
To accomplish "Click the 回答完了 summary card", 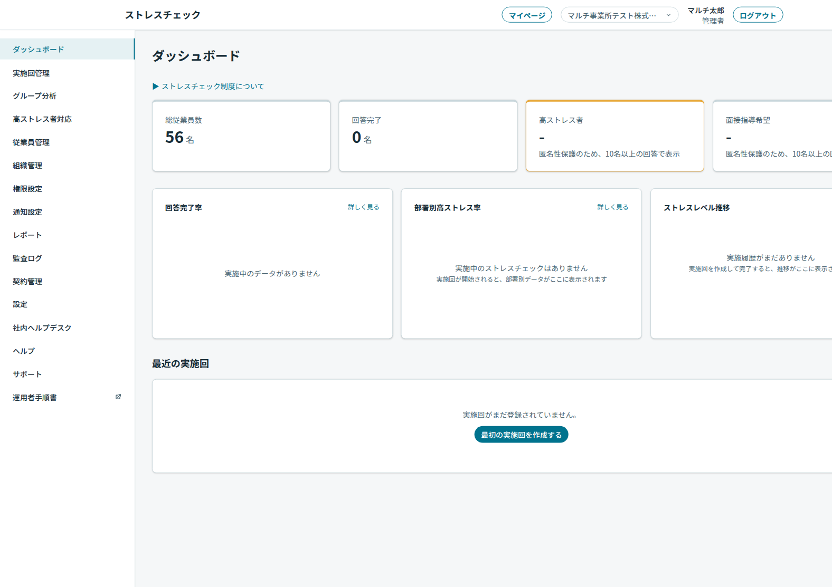I will click(428, 136).
